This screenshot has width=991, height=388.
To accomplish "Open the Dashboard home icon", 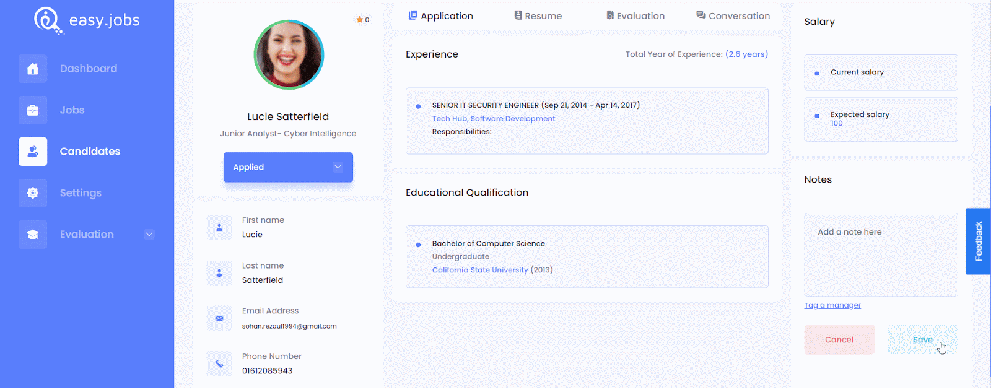I will [33, 69].
